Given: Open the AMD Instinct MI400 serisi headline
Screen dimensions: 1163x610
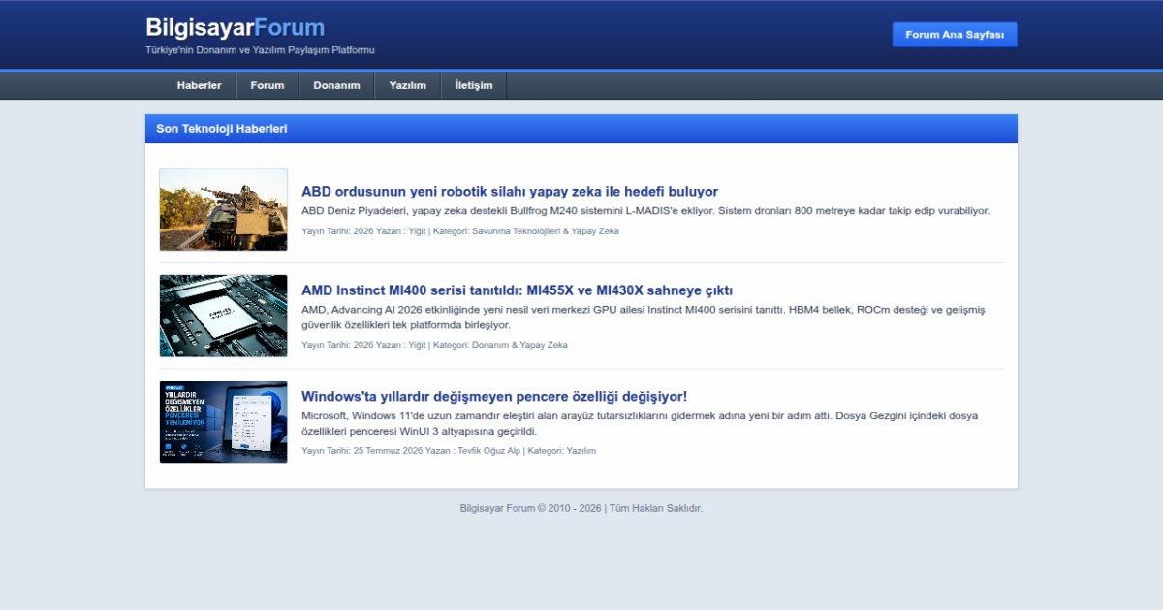Looking at the screenshot, I should click(x=517, y=290).
